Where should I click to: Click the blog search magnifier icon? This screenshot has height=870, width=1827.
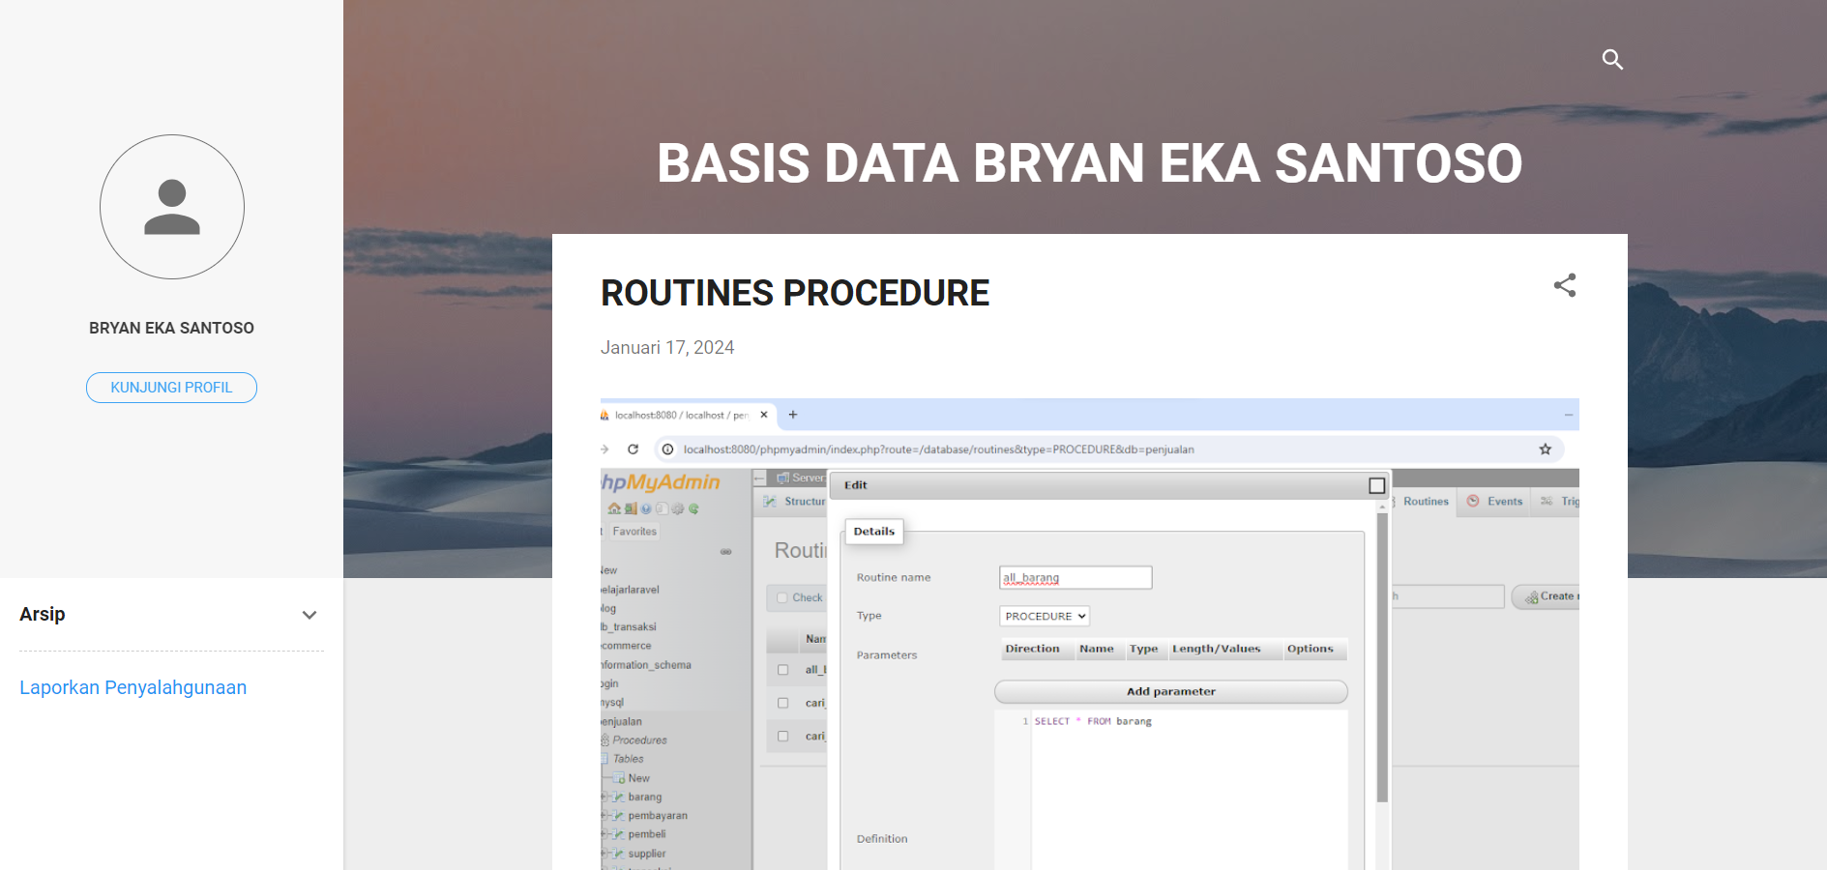(1612, 60)
